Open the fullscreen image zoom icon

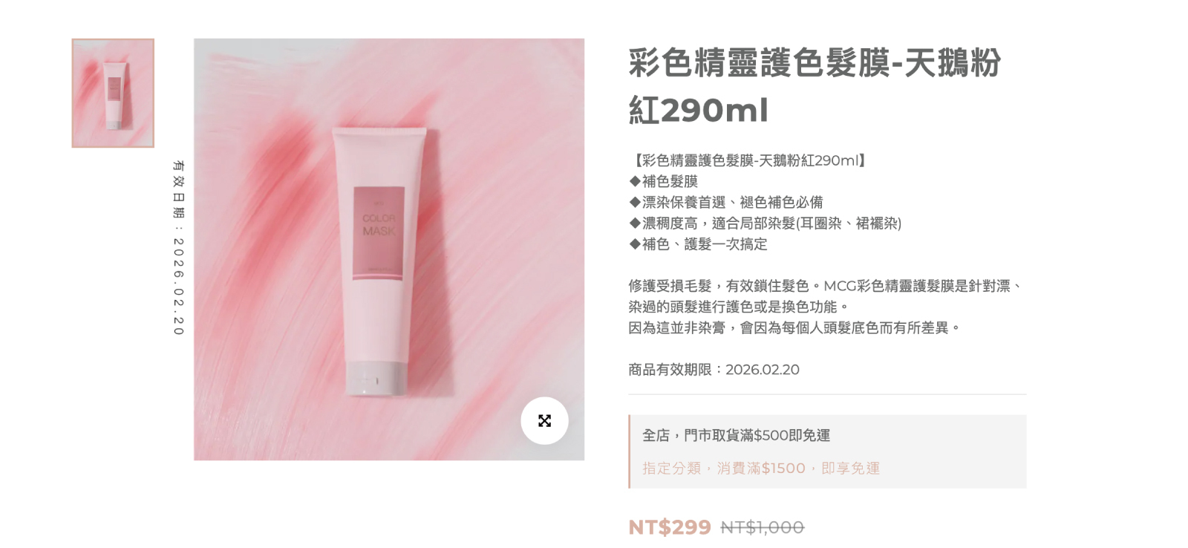[x=544, y=421]
